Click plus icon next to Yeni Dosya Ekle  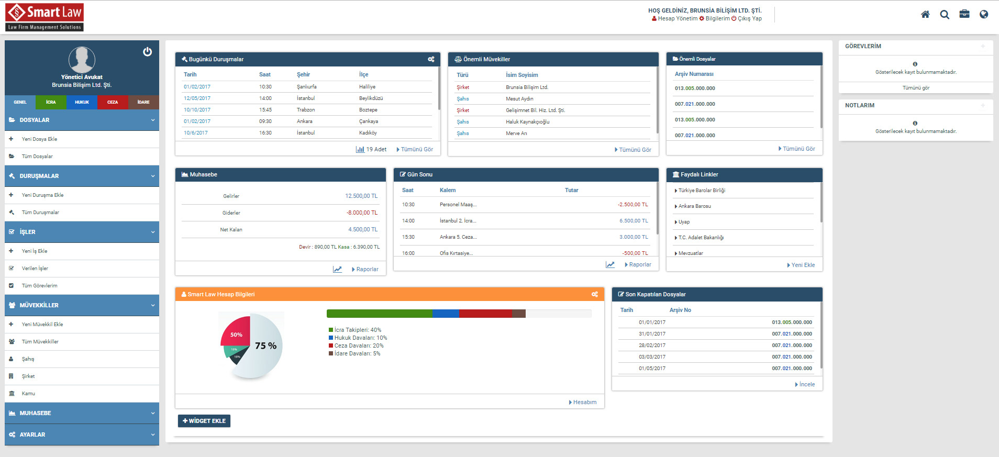coord(11,139)
